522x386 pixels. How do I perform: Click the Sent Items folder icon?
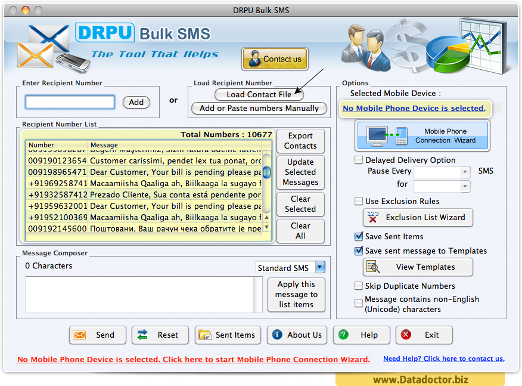click(205, 335)
